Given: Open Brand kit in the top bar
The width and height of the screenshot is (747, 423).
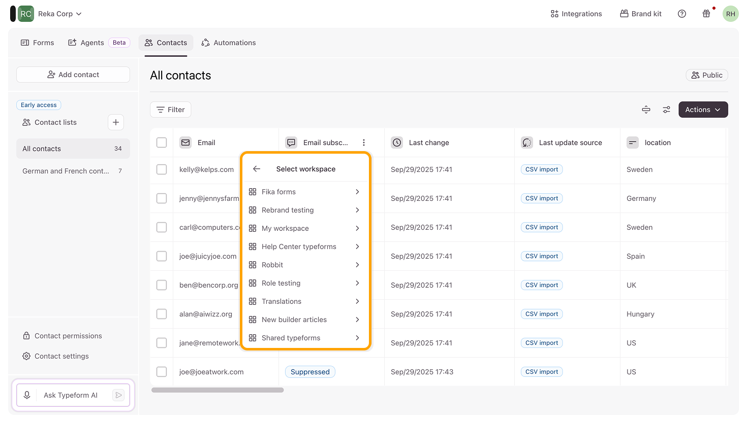Looking at the screenshot, I should pyautogui.click(x=641, y=14).
